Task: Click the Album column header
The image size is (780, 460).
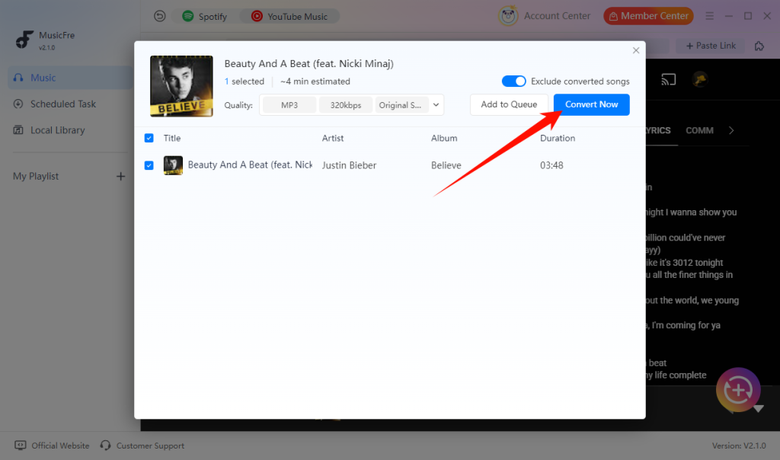Action: coord(444,139)
